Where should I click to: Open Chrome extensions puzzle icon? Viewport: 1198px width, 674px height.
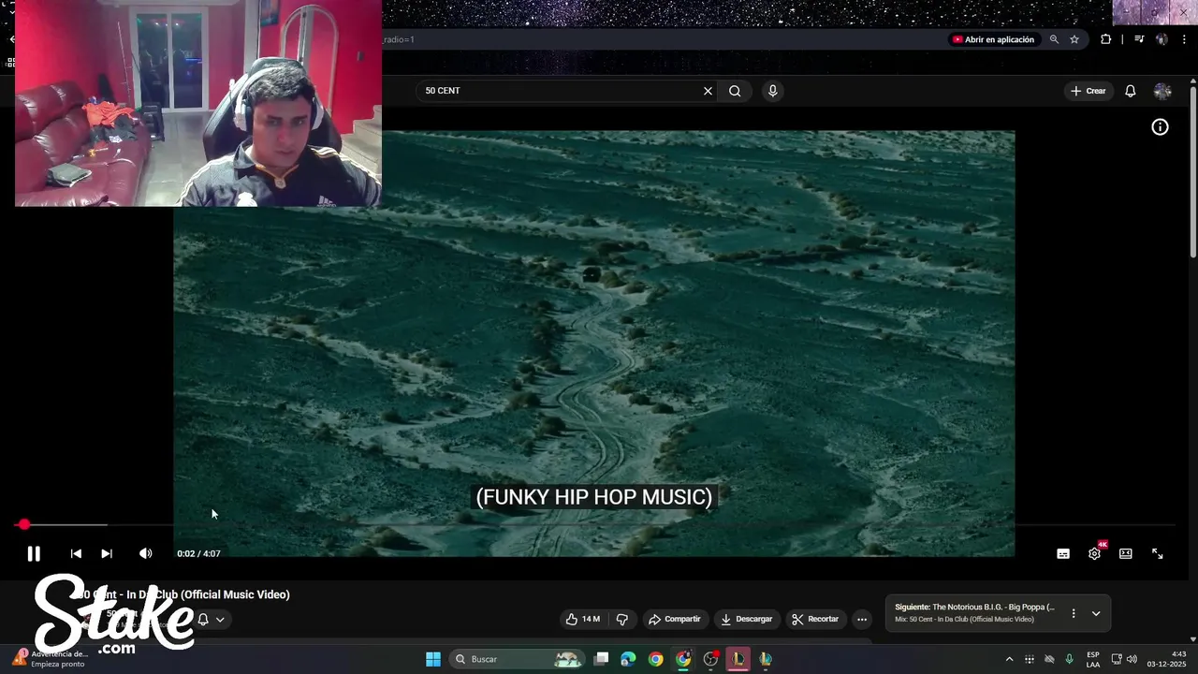[1105, 39]
